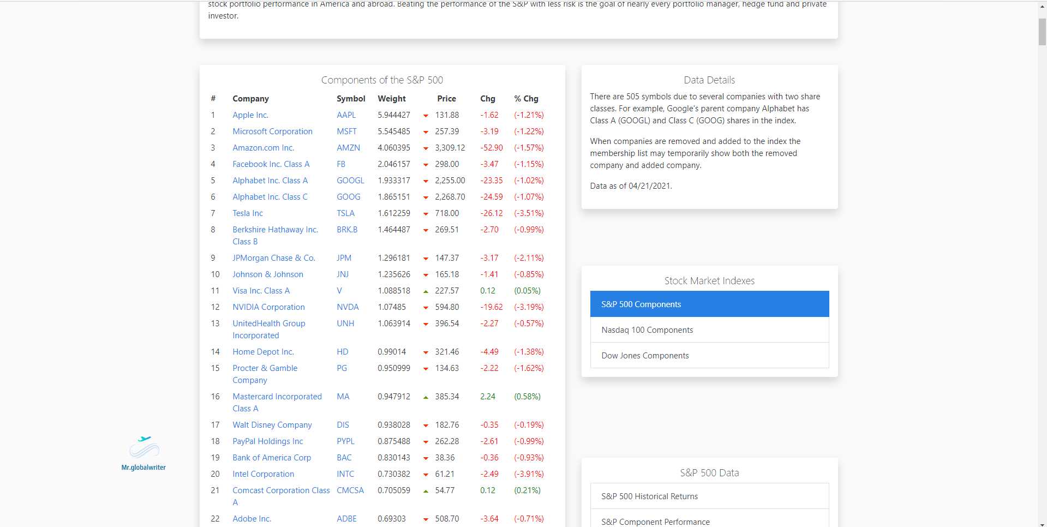Click the TSLA symbol link

345,213
